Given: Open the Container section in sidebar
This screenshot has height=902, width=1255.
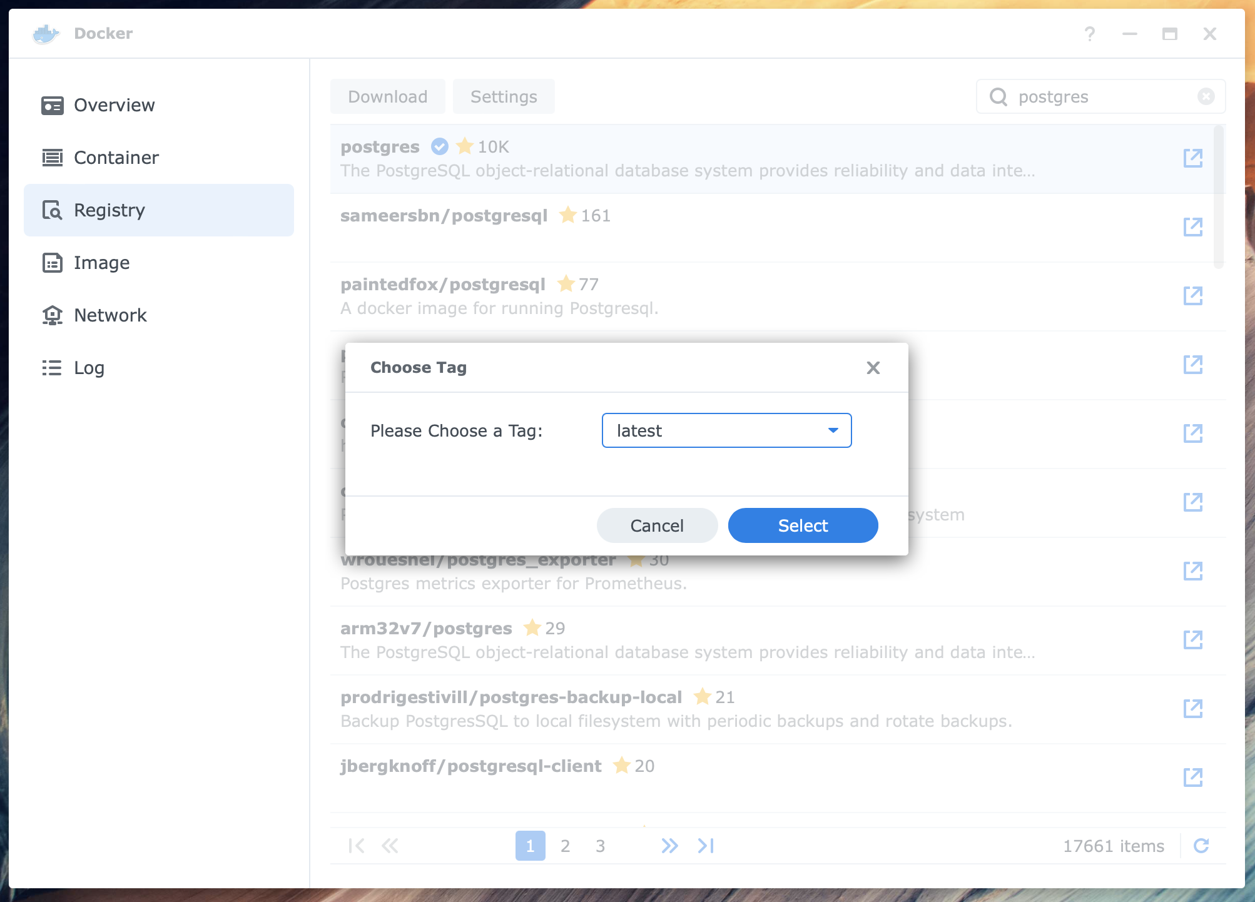Looking at the screenshot, I should pyautogui.click(x=159, y=158).
